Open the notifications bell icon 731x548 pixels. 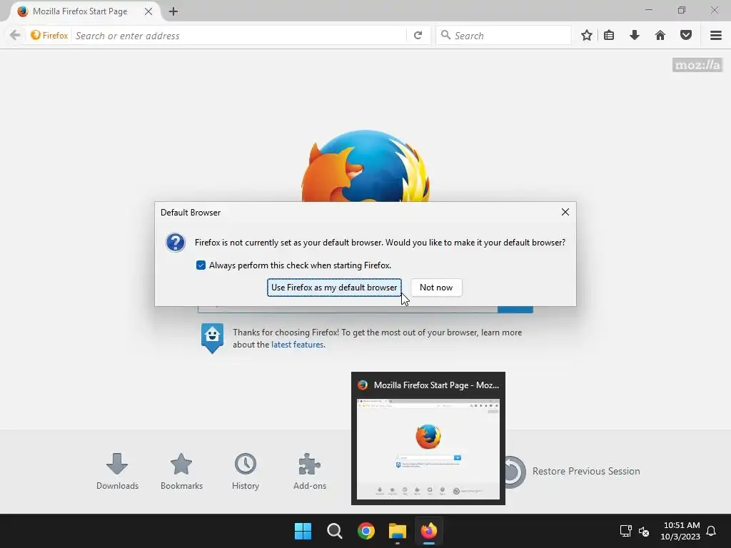pyautogui.click(x=712, y=531)
